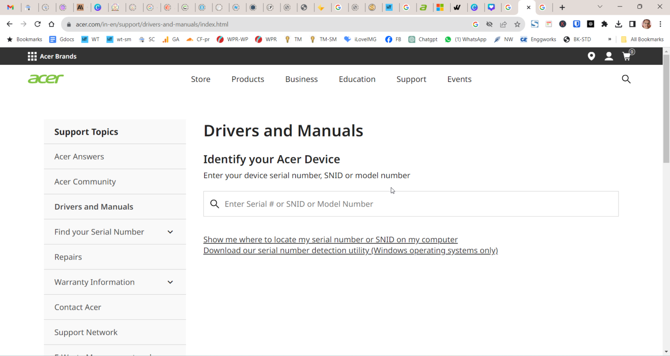Open the bookmarks overflow chevron
The image size is (670, 356).
[x=609, y=39]
